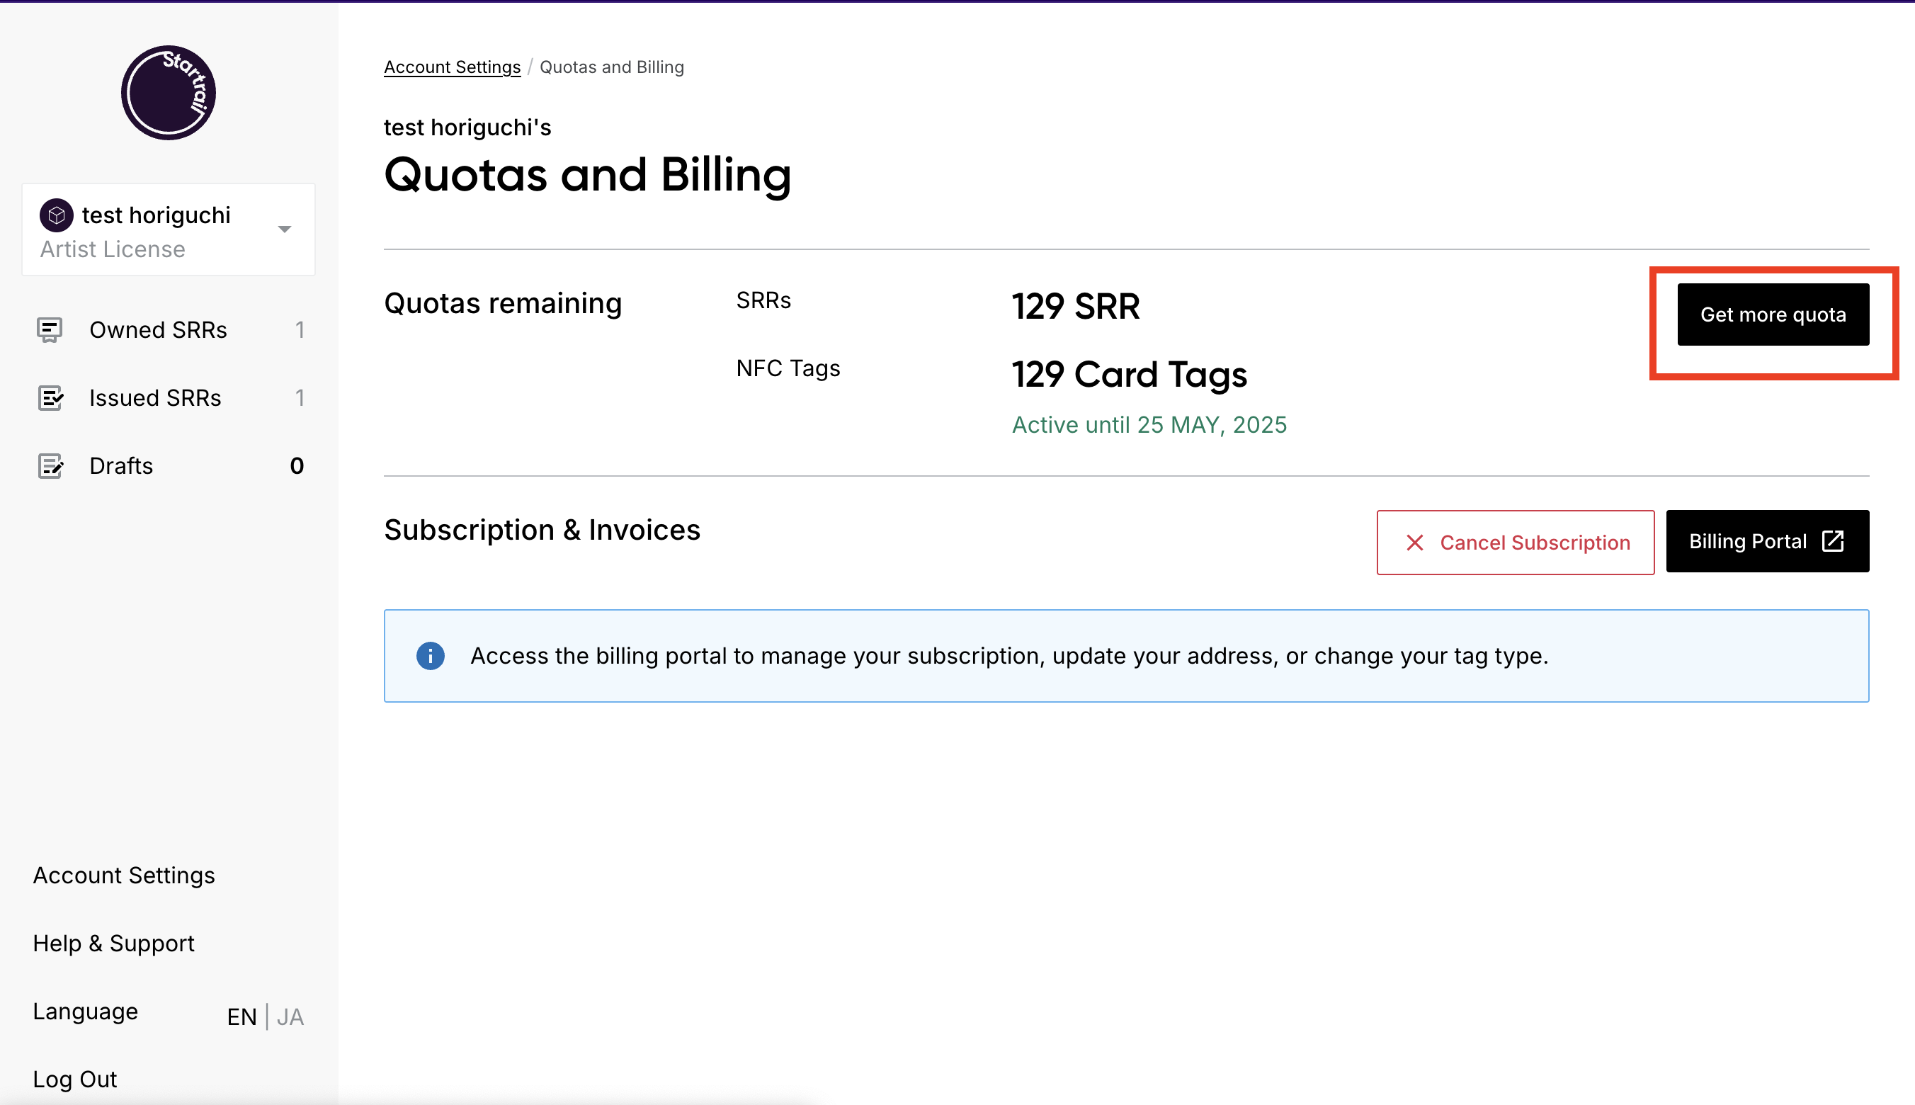Image resolution: width=1915 pixels, height=1105 pixels.
Task: Expand the account switcher dropdown arrow
Action: (x=285, y=229)
